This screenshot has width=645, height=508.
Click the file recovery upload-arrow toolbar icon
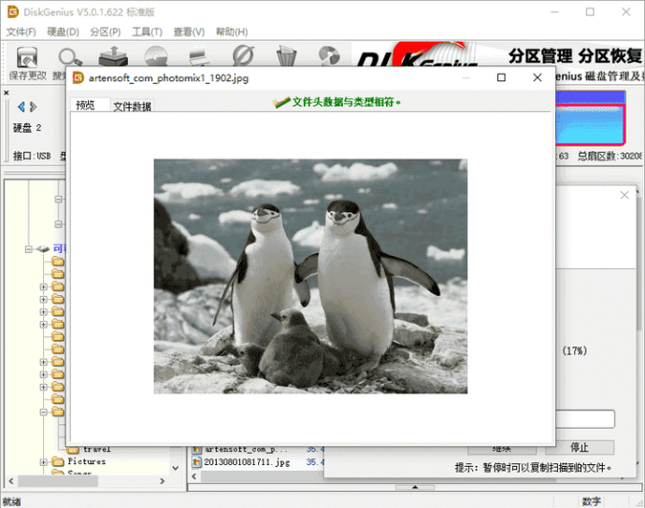113,56
